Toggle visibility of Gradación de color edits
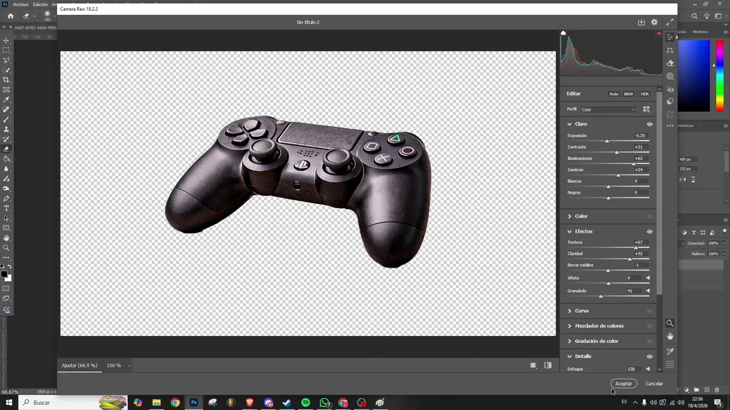The width and height of the screenshot is (730, 410). (650, 341)
